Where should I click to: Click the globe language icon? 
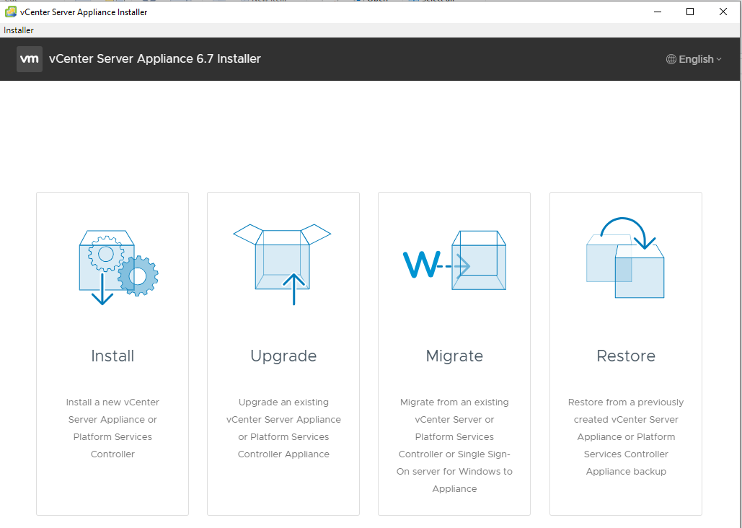pyautogui.click(x=671, y=59)
